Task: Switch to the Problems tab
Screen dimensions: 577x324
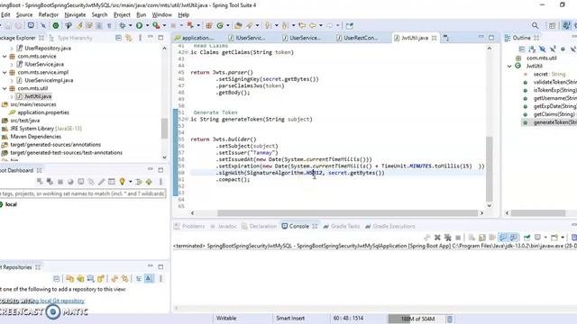Action: coord(189,226)
